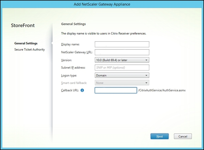Focus the Display name text box
Image resolution: width=204 pixels, height=150 pixels.
point(122,44)
